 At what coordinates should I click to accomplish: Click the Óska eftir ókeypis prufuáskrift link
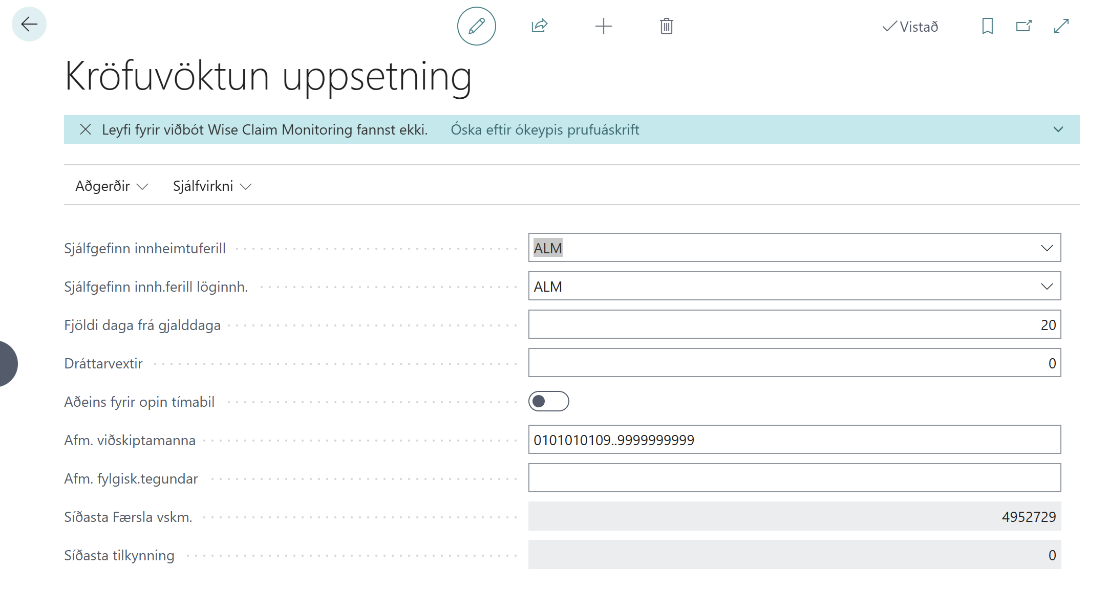tap(544, 129)
